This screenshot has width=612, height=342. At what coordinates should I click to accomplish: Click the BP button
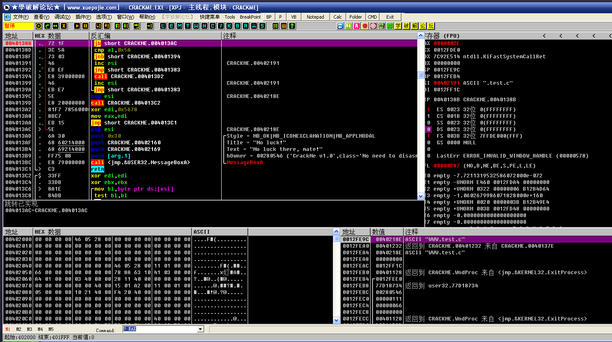pos(269,17)
